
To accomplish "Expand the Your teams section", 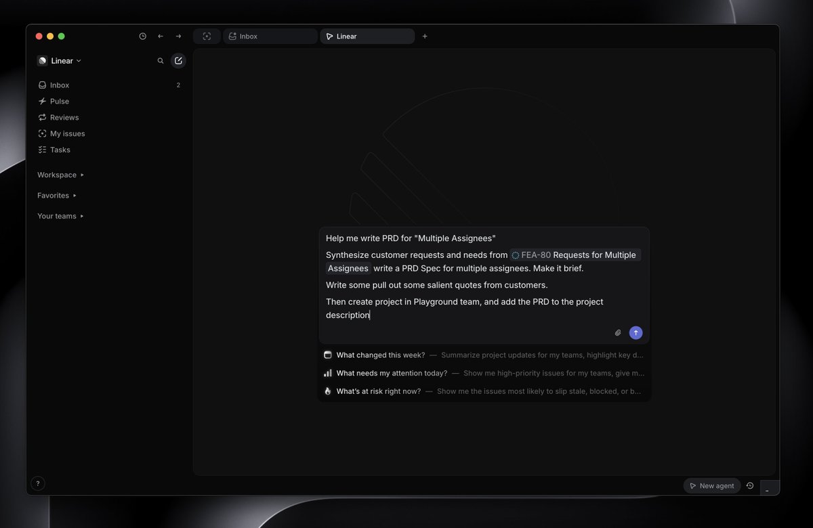I will tap(60, 217).
